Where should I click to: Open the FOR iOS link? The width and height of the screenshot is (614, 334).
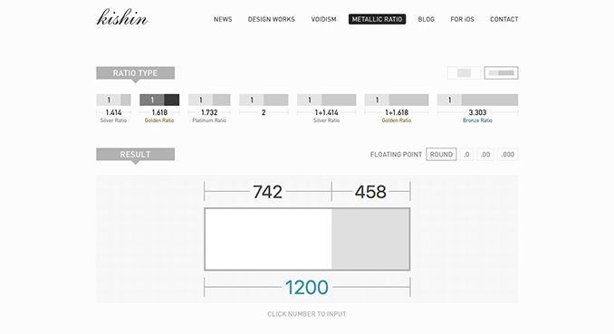point(462,19)
